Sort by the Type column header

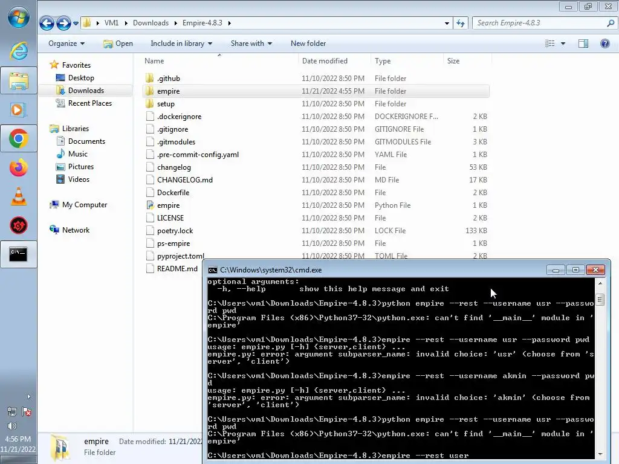pyautogui.click(x=407, y=61)
